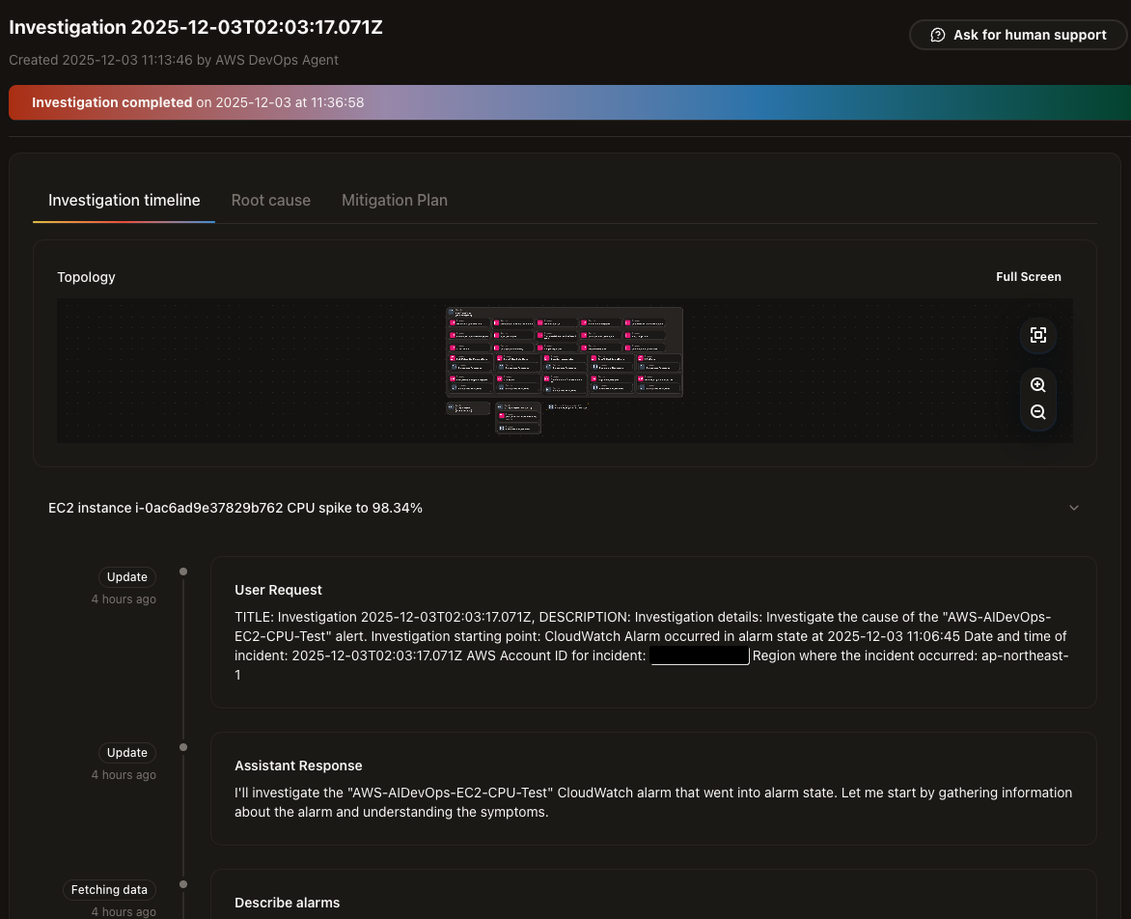
Task: Click the fit-to-view icon in Topology
Action: [1037, 335]
